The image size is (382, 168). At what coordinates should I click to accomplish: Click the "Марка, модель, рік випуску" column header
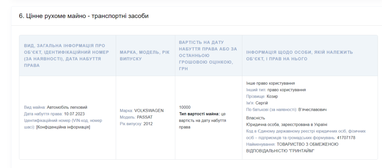[x=145, y=56]
